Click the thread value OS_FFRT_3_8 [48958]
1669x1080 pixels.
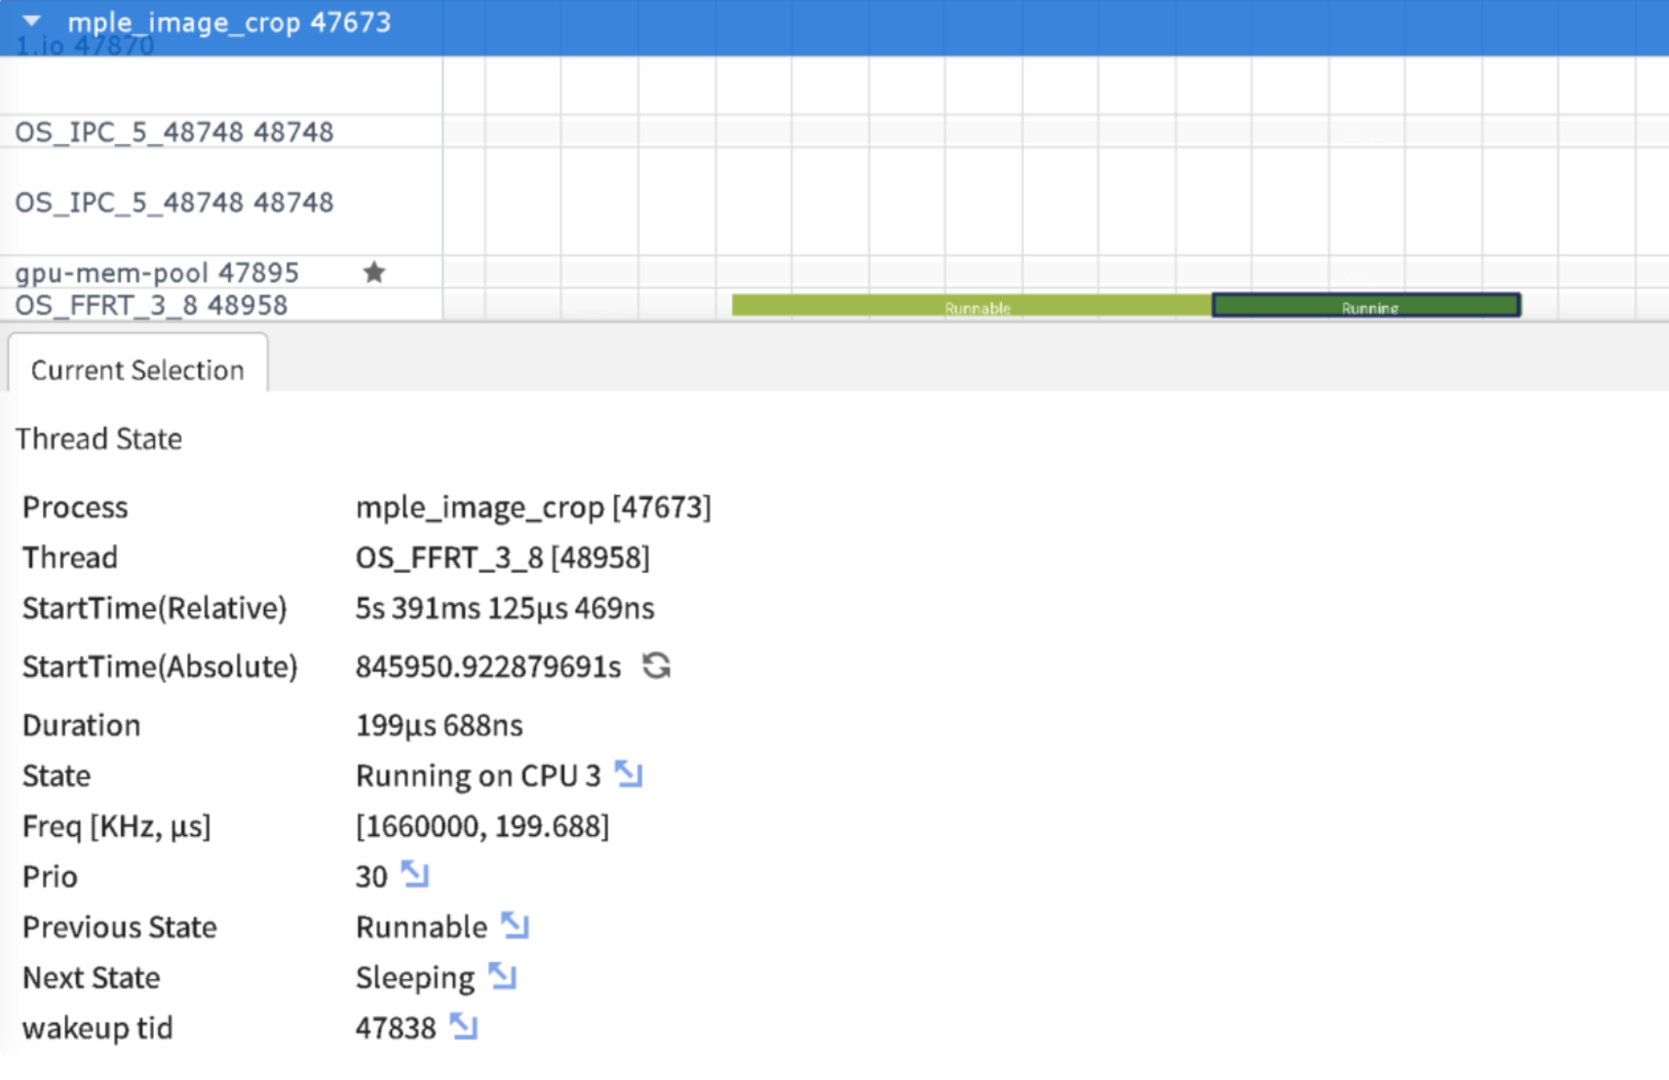[502, 558]
